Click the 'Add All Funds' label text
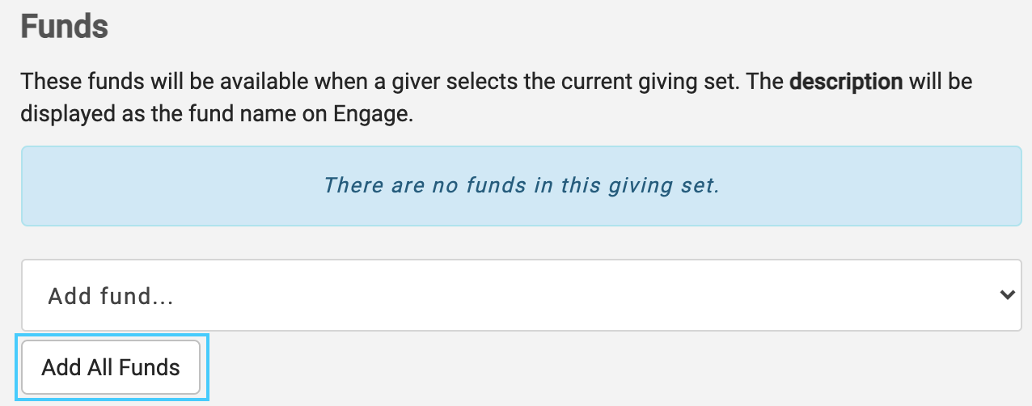 111,368
